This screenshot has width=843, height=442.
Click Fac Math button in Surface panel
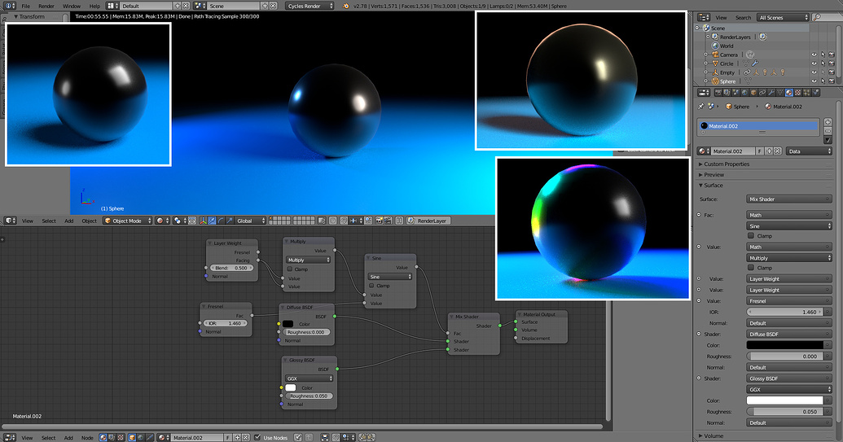[x=788, y=216]
